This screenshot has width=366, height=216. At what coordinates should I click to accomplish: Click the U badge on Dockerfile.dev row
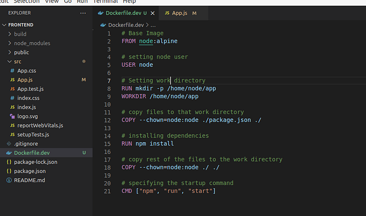point(84,153)
